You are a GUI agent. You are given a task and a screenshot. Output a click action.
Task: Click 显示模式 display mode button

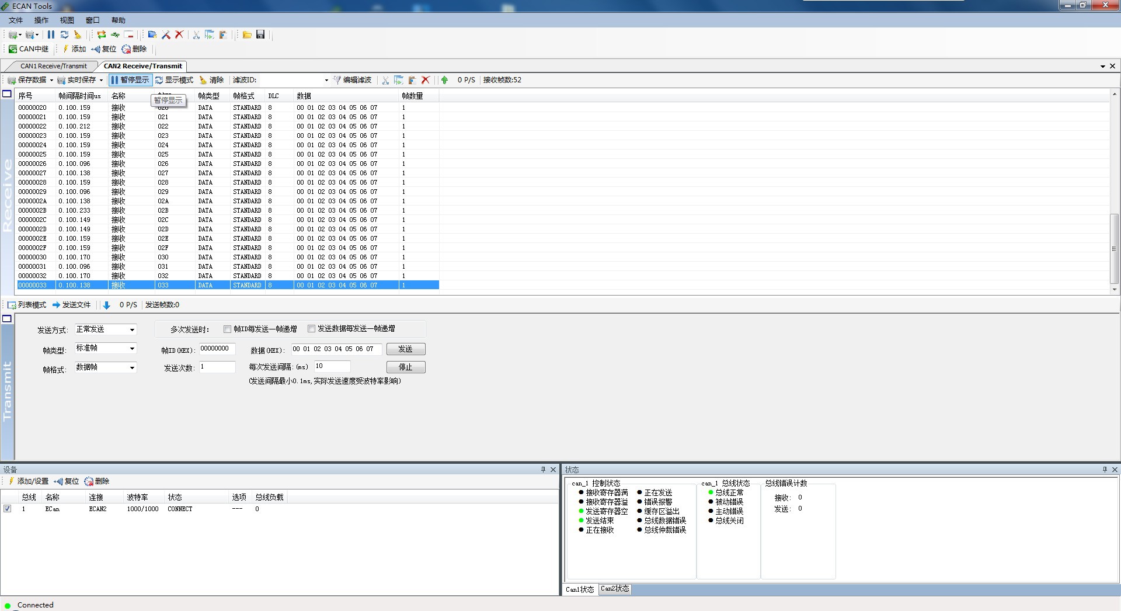click(174, 80)
